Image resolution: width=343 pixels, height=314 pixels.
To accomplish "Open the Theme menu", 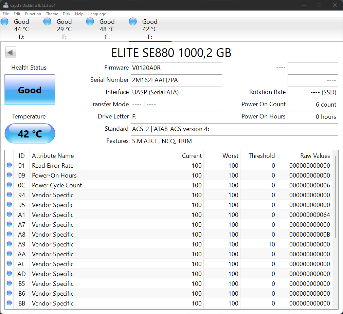I will click(52, 14).
